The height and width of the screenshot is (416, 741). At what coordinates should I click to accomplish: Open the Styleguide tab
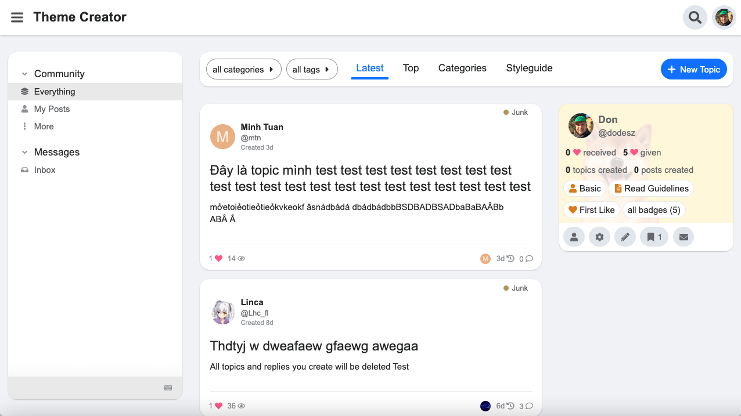(529, 68)
